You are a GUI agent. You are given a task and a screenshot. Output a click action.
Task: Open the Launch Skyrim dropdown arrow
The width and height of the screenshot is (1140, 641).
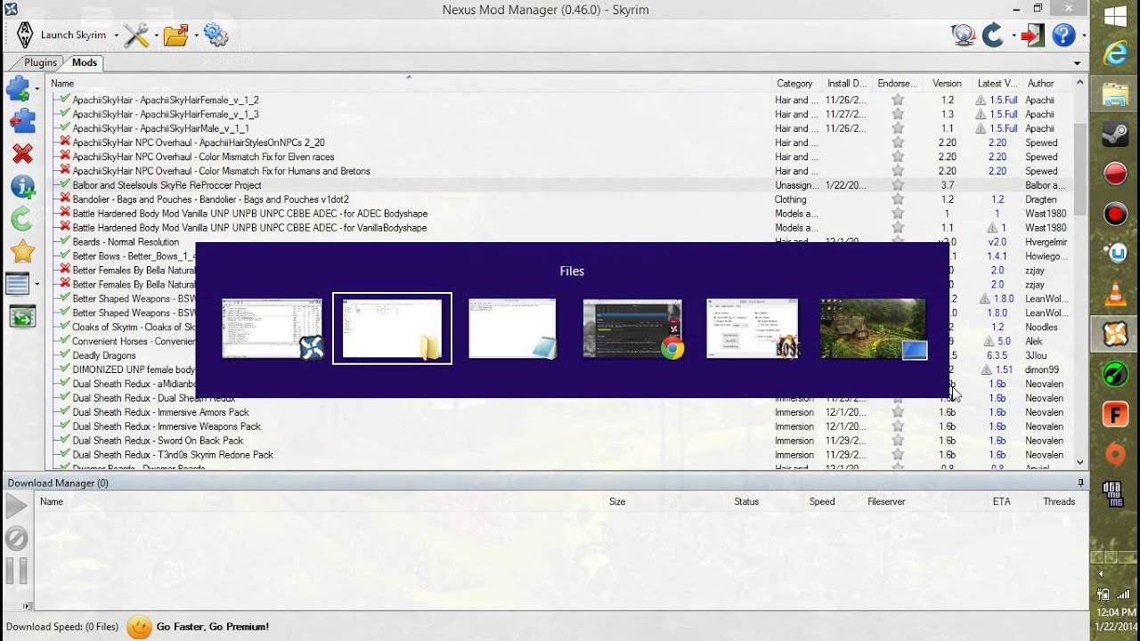tap(116, 36)
